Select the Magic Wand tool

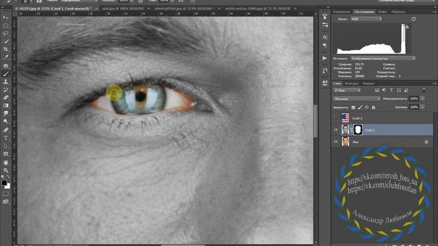[5, 41]
